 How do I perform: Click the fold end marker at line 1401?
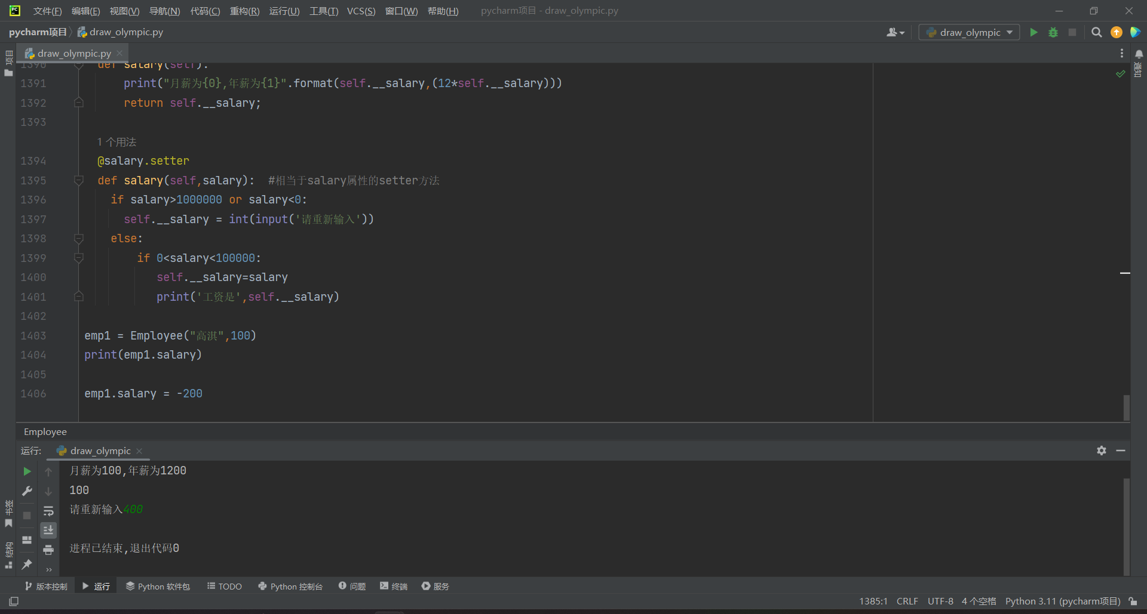coord(78,297)
